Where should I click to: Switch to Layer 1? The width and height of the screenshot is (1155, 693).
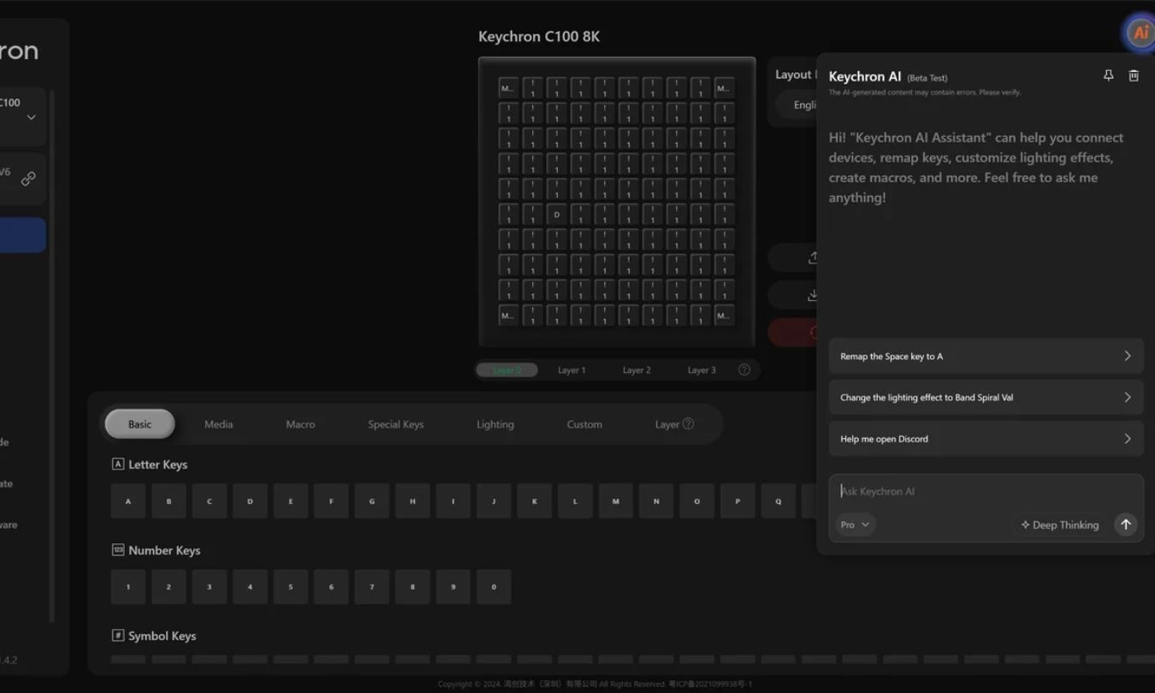coord(572,370)
